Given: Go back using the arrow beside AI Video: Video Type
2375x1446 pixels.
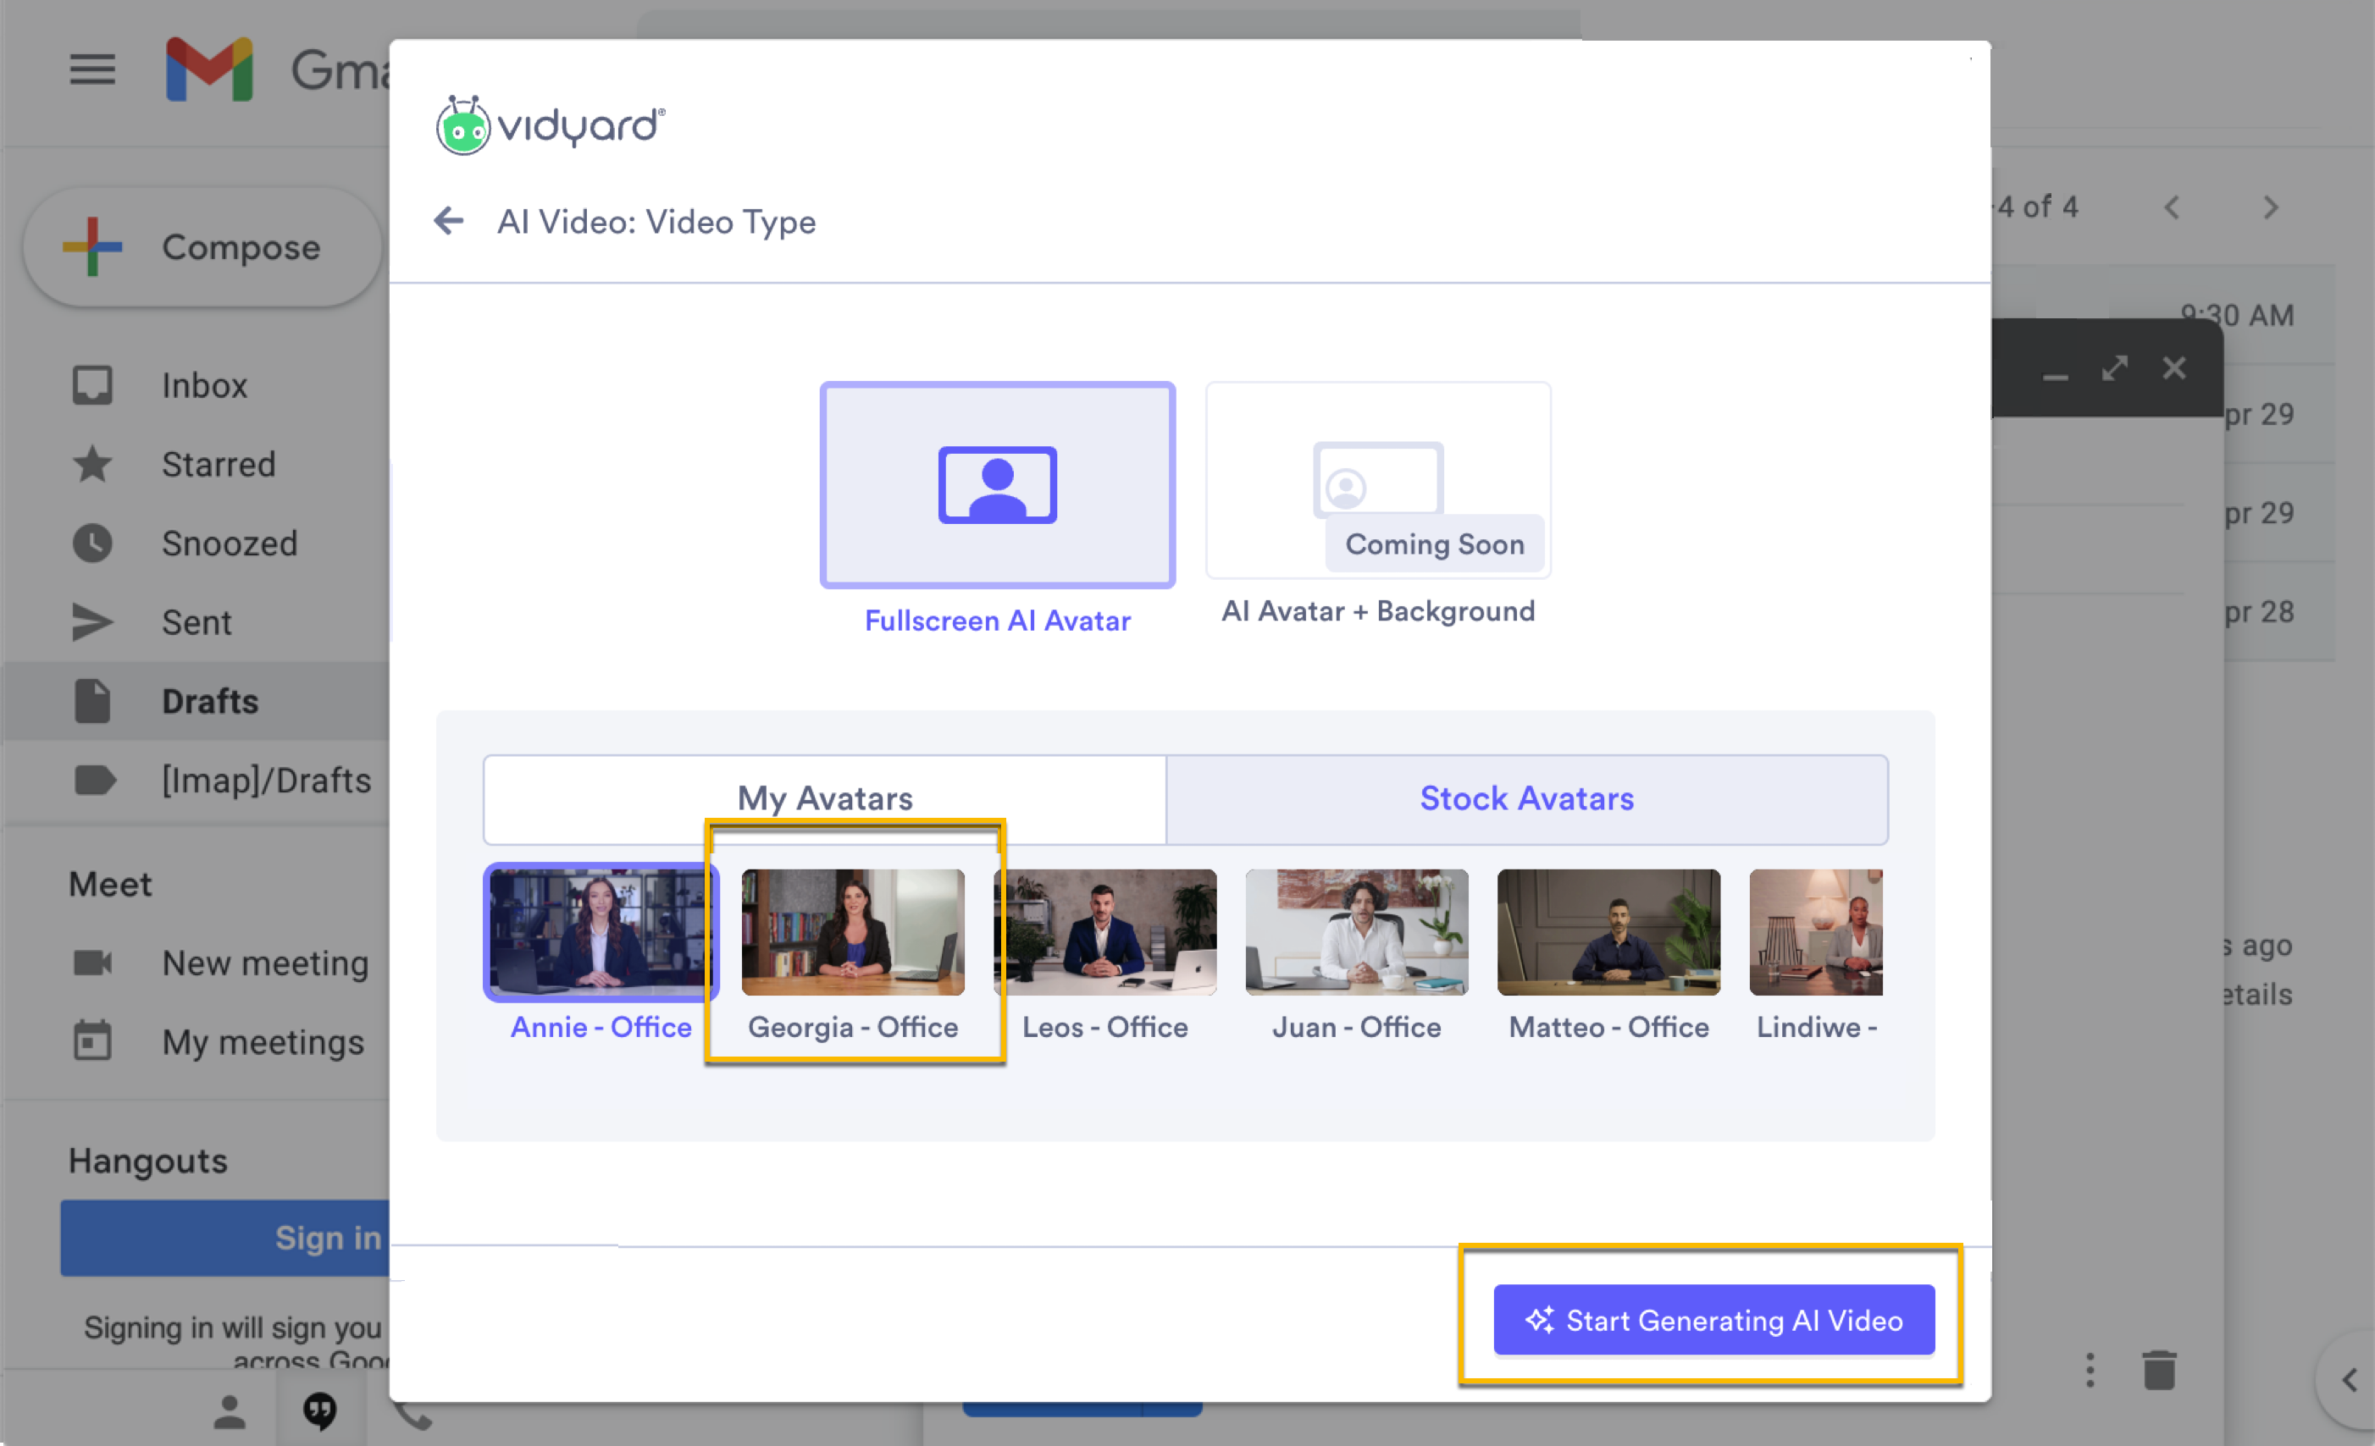Looking at the screenshot, I should (449, 222).
